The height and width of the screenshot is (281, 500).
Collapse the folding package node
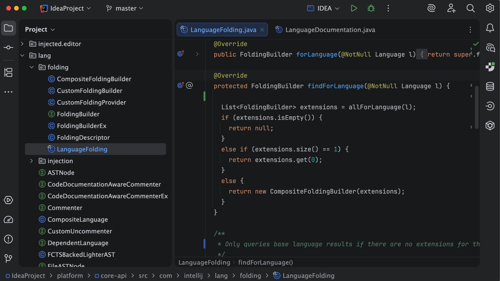32,67
